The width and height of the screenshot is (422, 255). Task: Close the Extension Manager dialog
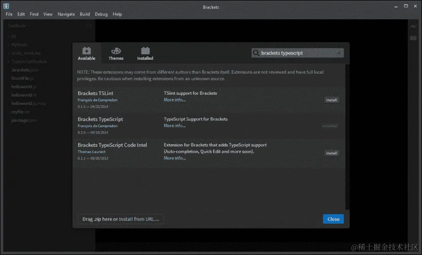333,219
